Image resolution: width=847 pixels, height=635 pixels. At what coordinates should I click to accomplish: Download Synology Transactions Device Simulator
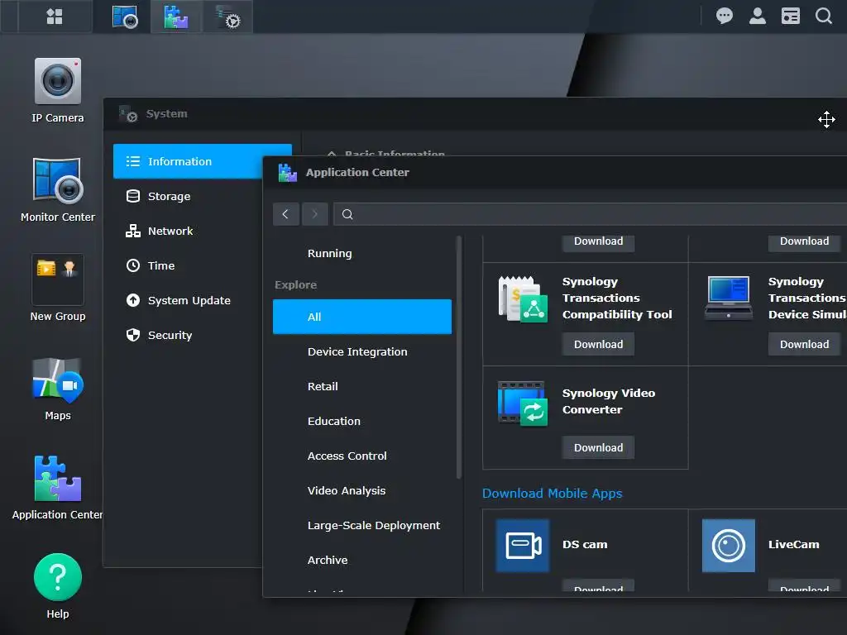click(x=804, y=345)
